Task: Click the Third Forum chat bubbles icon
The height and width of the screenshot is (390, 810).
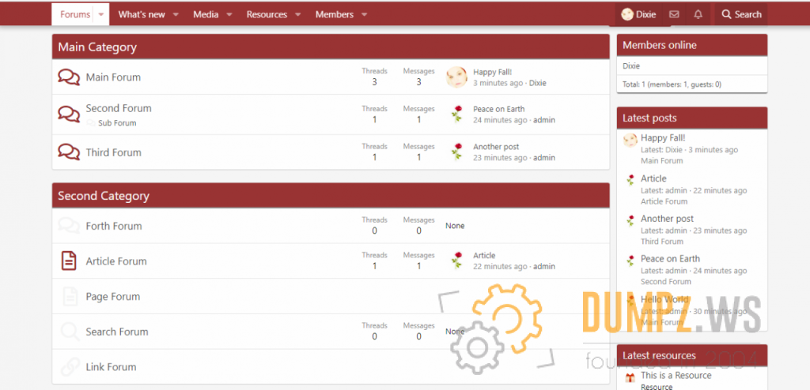Action: [69, 152]
